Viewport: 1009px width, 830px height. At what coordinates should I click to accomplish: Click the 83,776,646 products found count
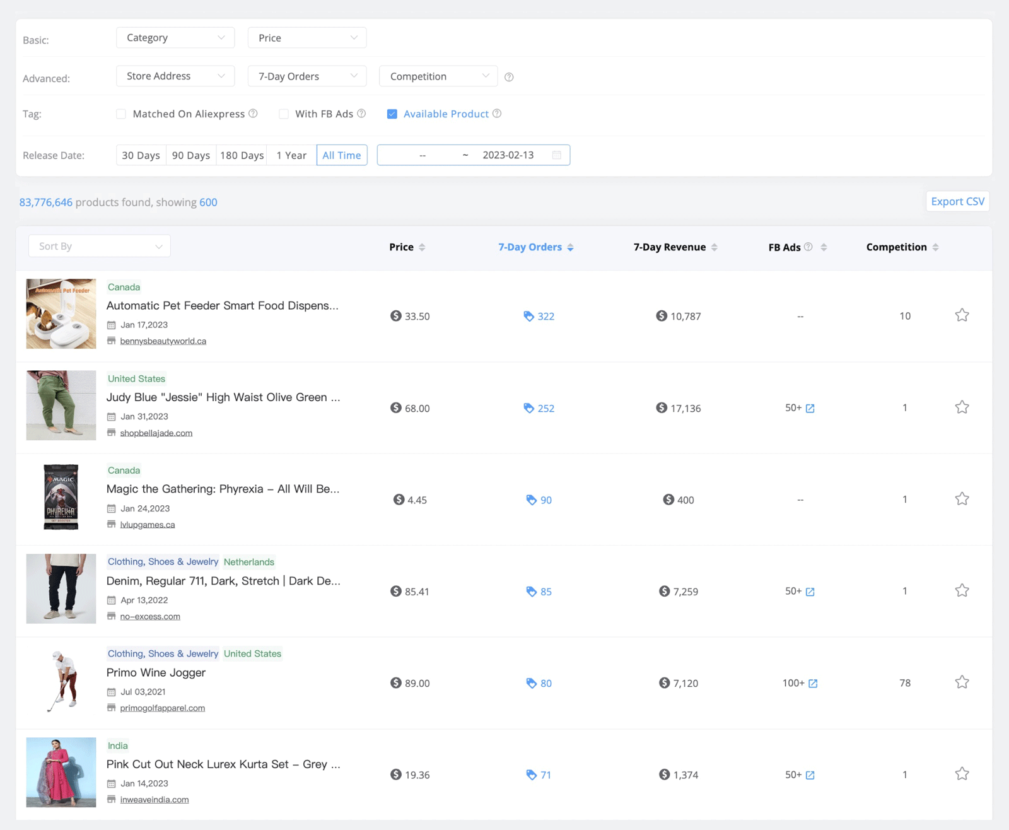46,202
